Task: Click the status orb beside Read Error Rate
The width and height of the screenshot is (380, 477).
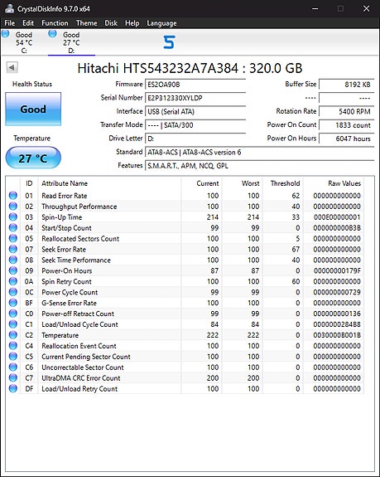Action: (13, 196)
